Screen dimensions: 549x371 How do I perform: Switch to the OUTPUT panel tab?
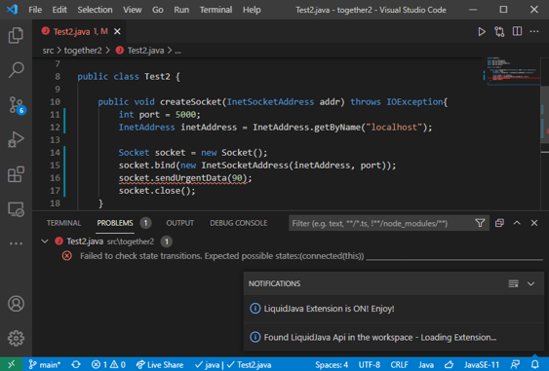[180, 223]
